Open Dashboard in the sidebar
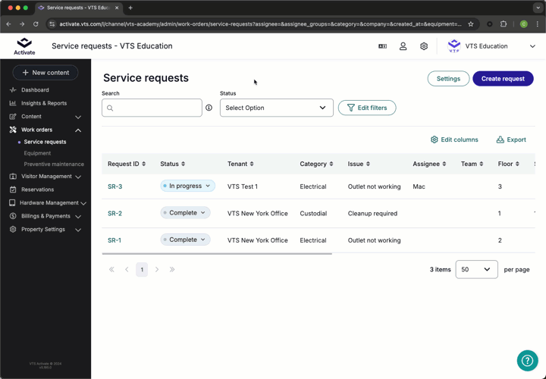This screenshot has height=379, width=546. [35, 89]
